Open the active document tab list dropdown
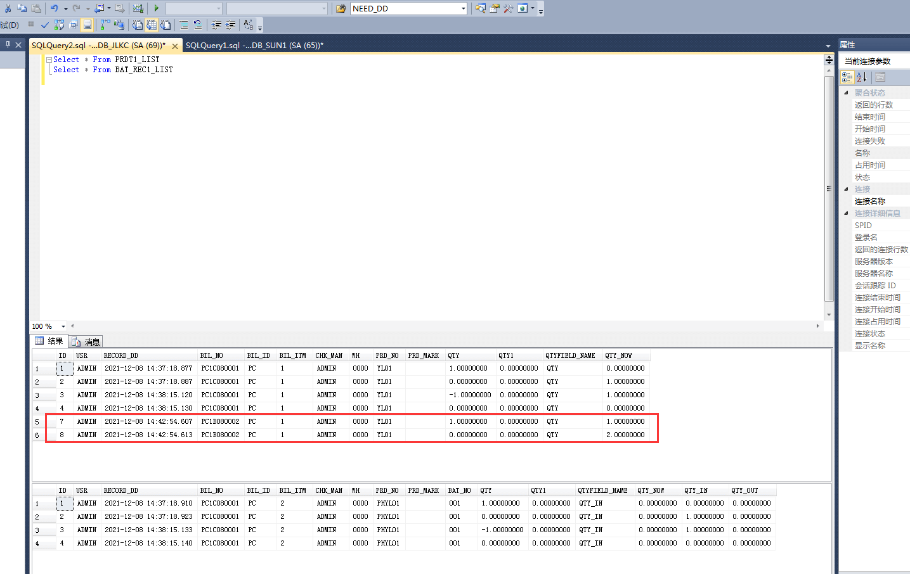Viewport: 910px width, 574px height. (828, 46)
